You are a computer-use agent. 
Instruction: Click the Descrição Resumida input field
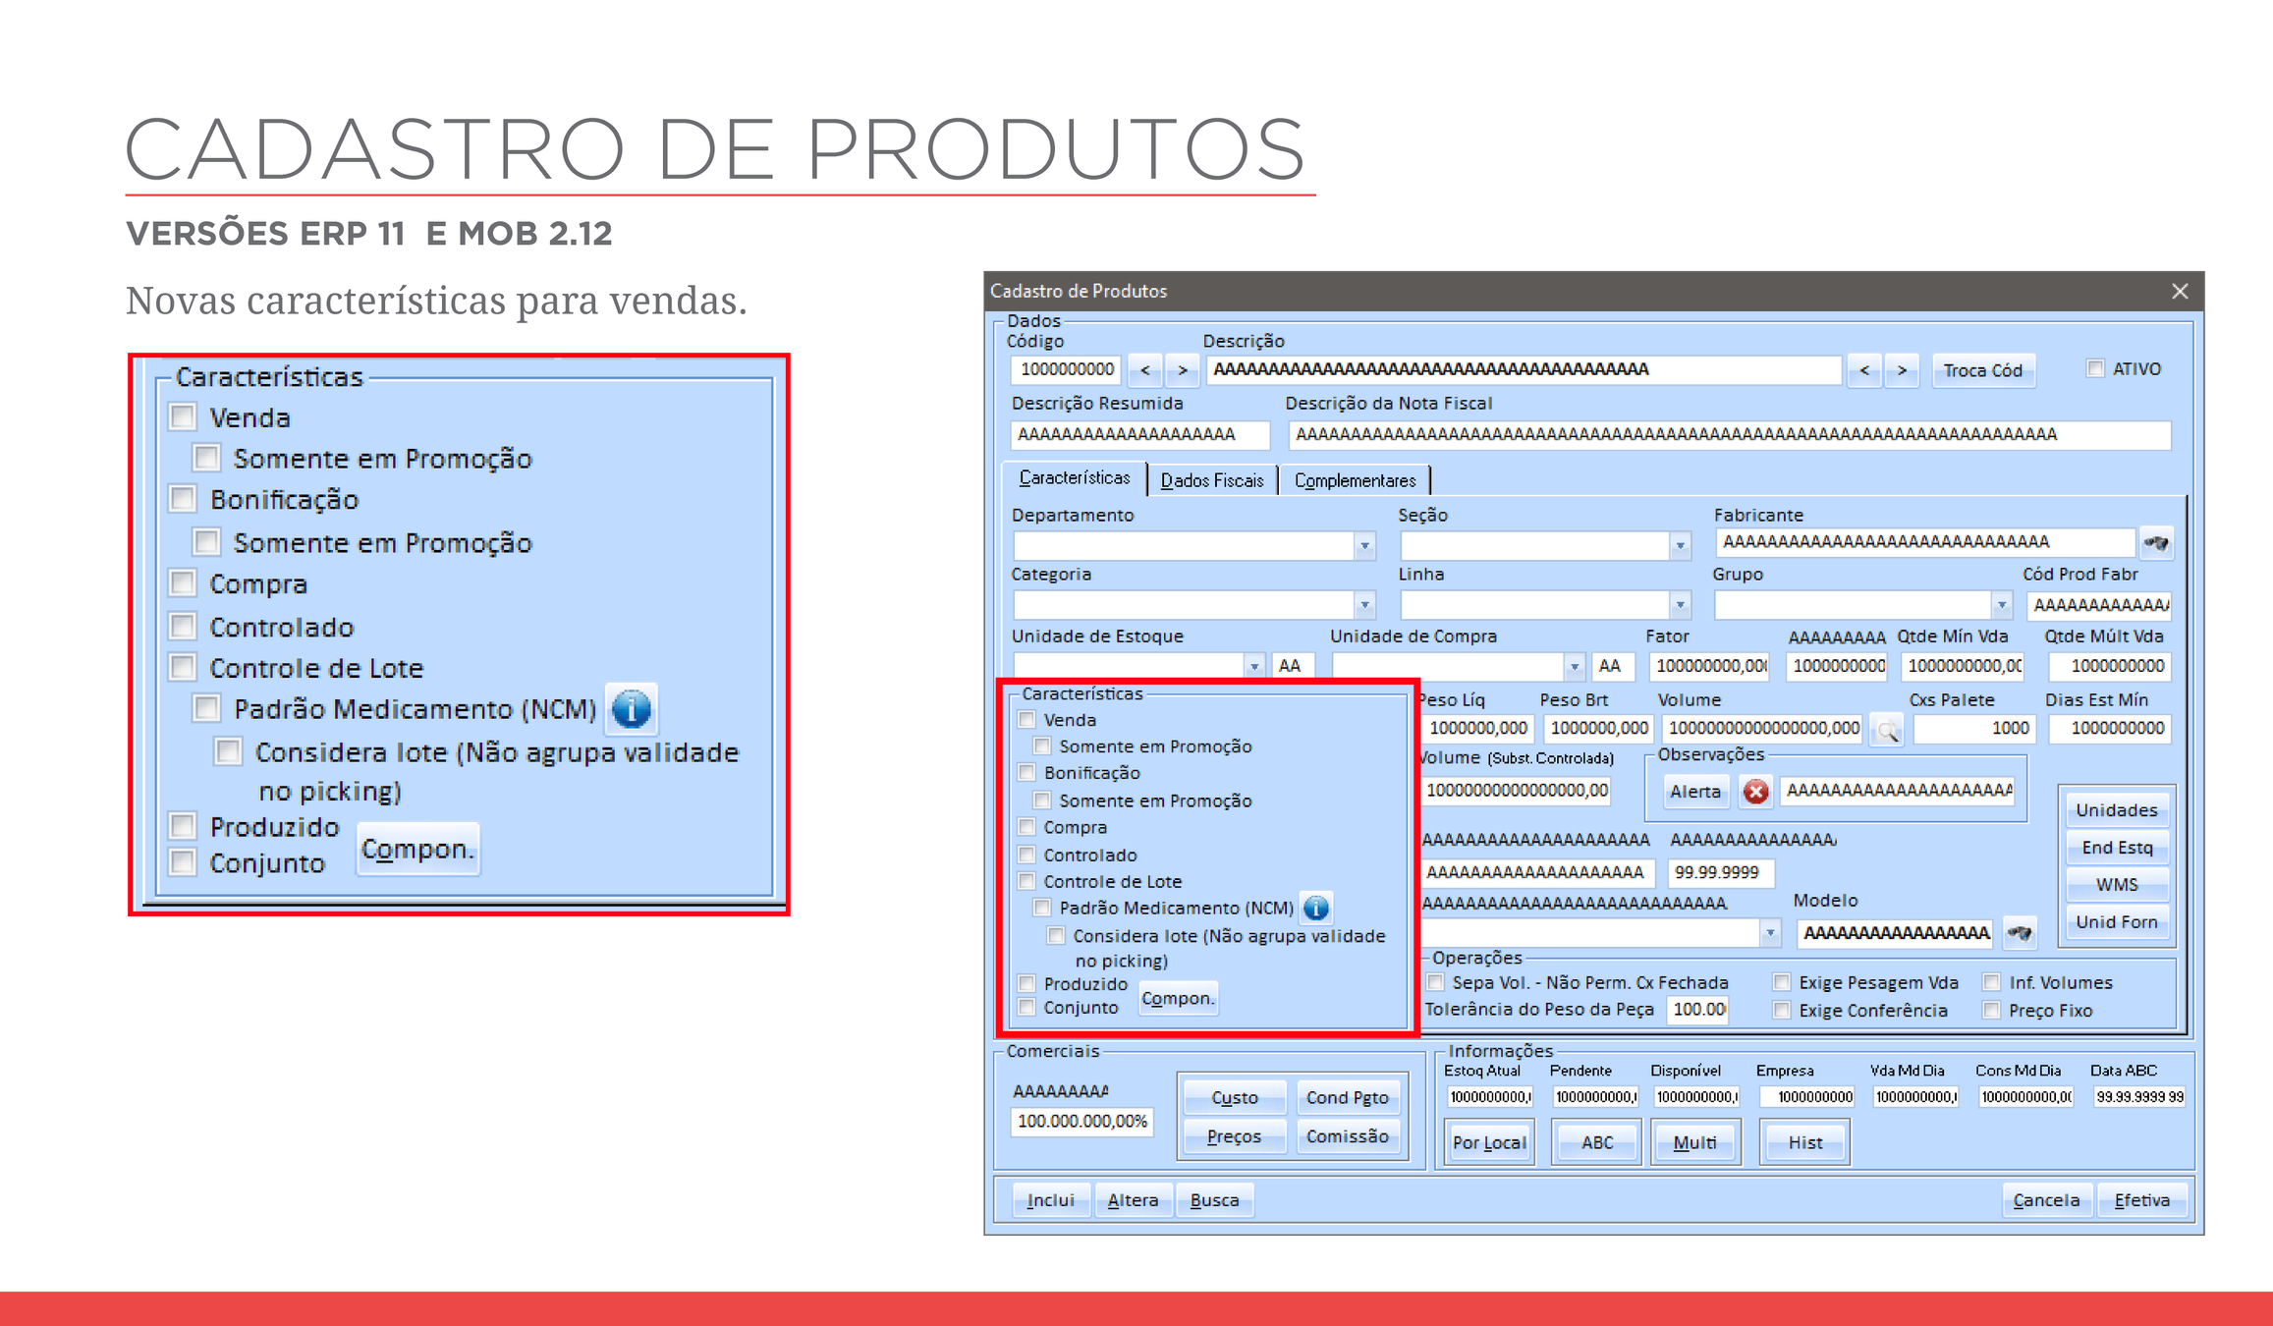tap(1138, 434)
